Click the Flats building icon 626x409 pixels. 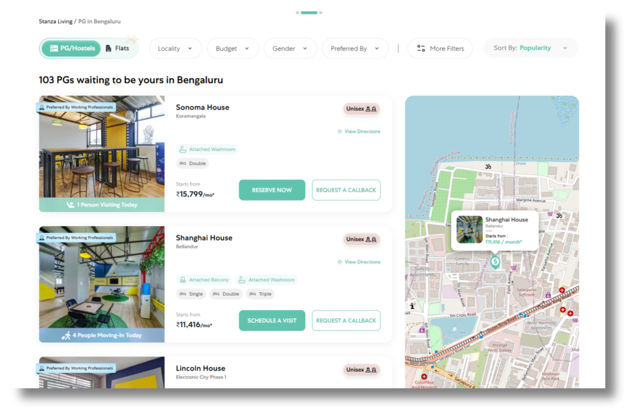[109, 48]
